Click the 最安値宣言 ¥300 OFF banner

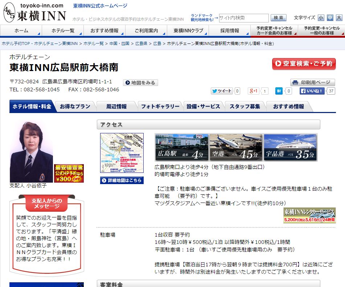69,173
